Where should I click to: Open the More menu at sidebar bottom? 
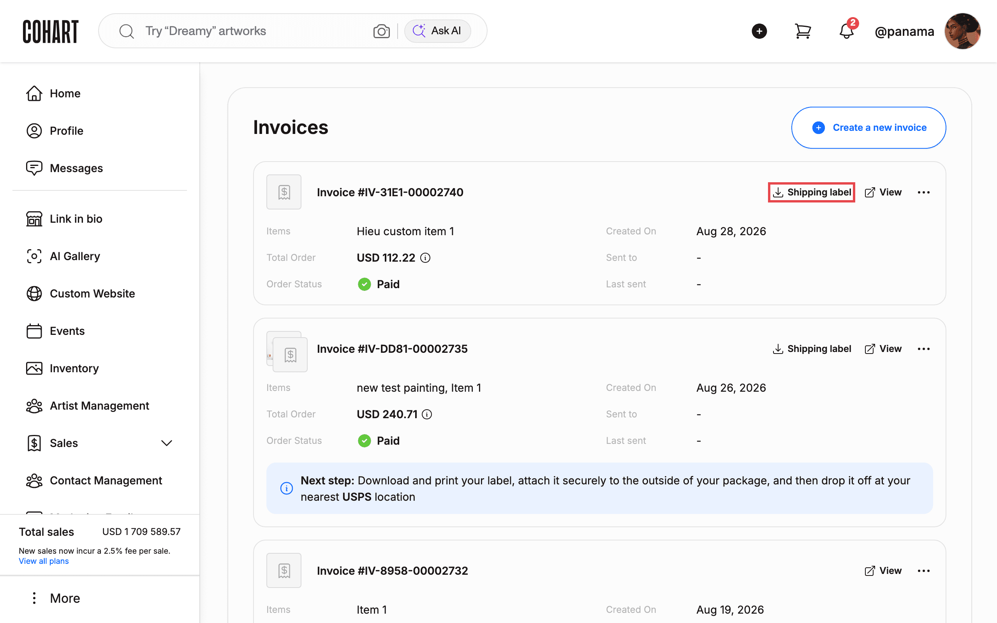[57, 598]
